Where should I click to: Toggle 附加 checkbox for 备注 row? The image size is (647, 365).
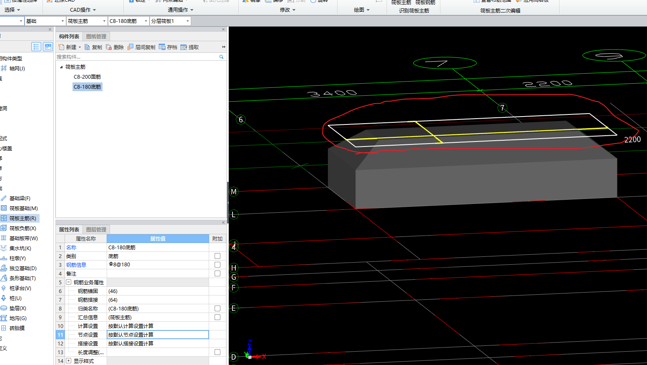tap(217, 273)
